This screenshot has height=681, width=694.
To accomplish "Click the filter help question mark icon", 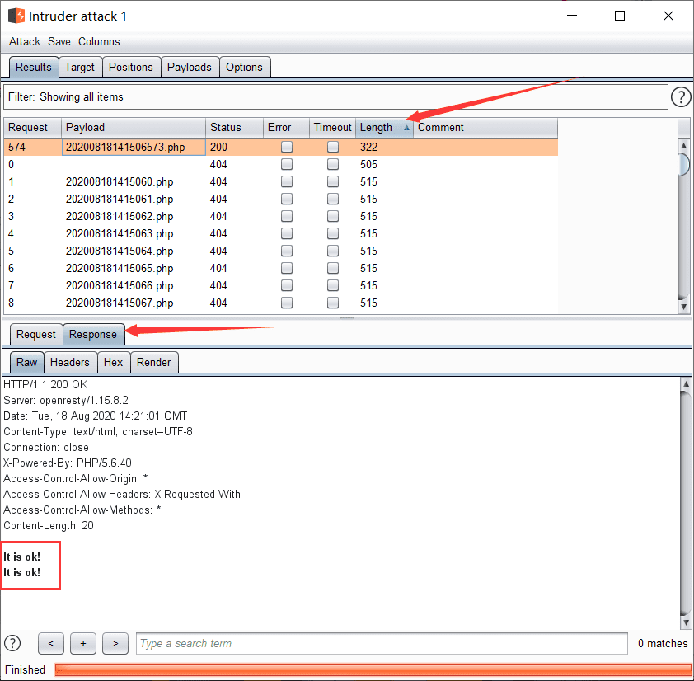I will coord(680,97).
